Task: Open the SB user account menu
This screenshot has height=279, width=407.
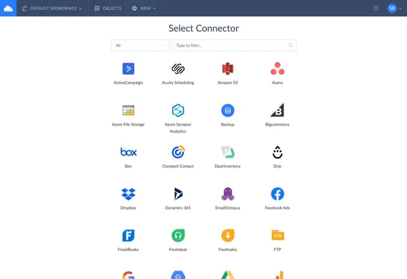Action: click(395, 8)
